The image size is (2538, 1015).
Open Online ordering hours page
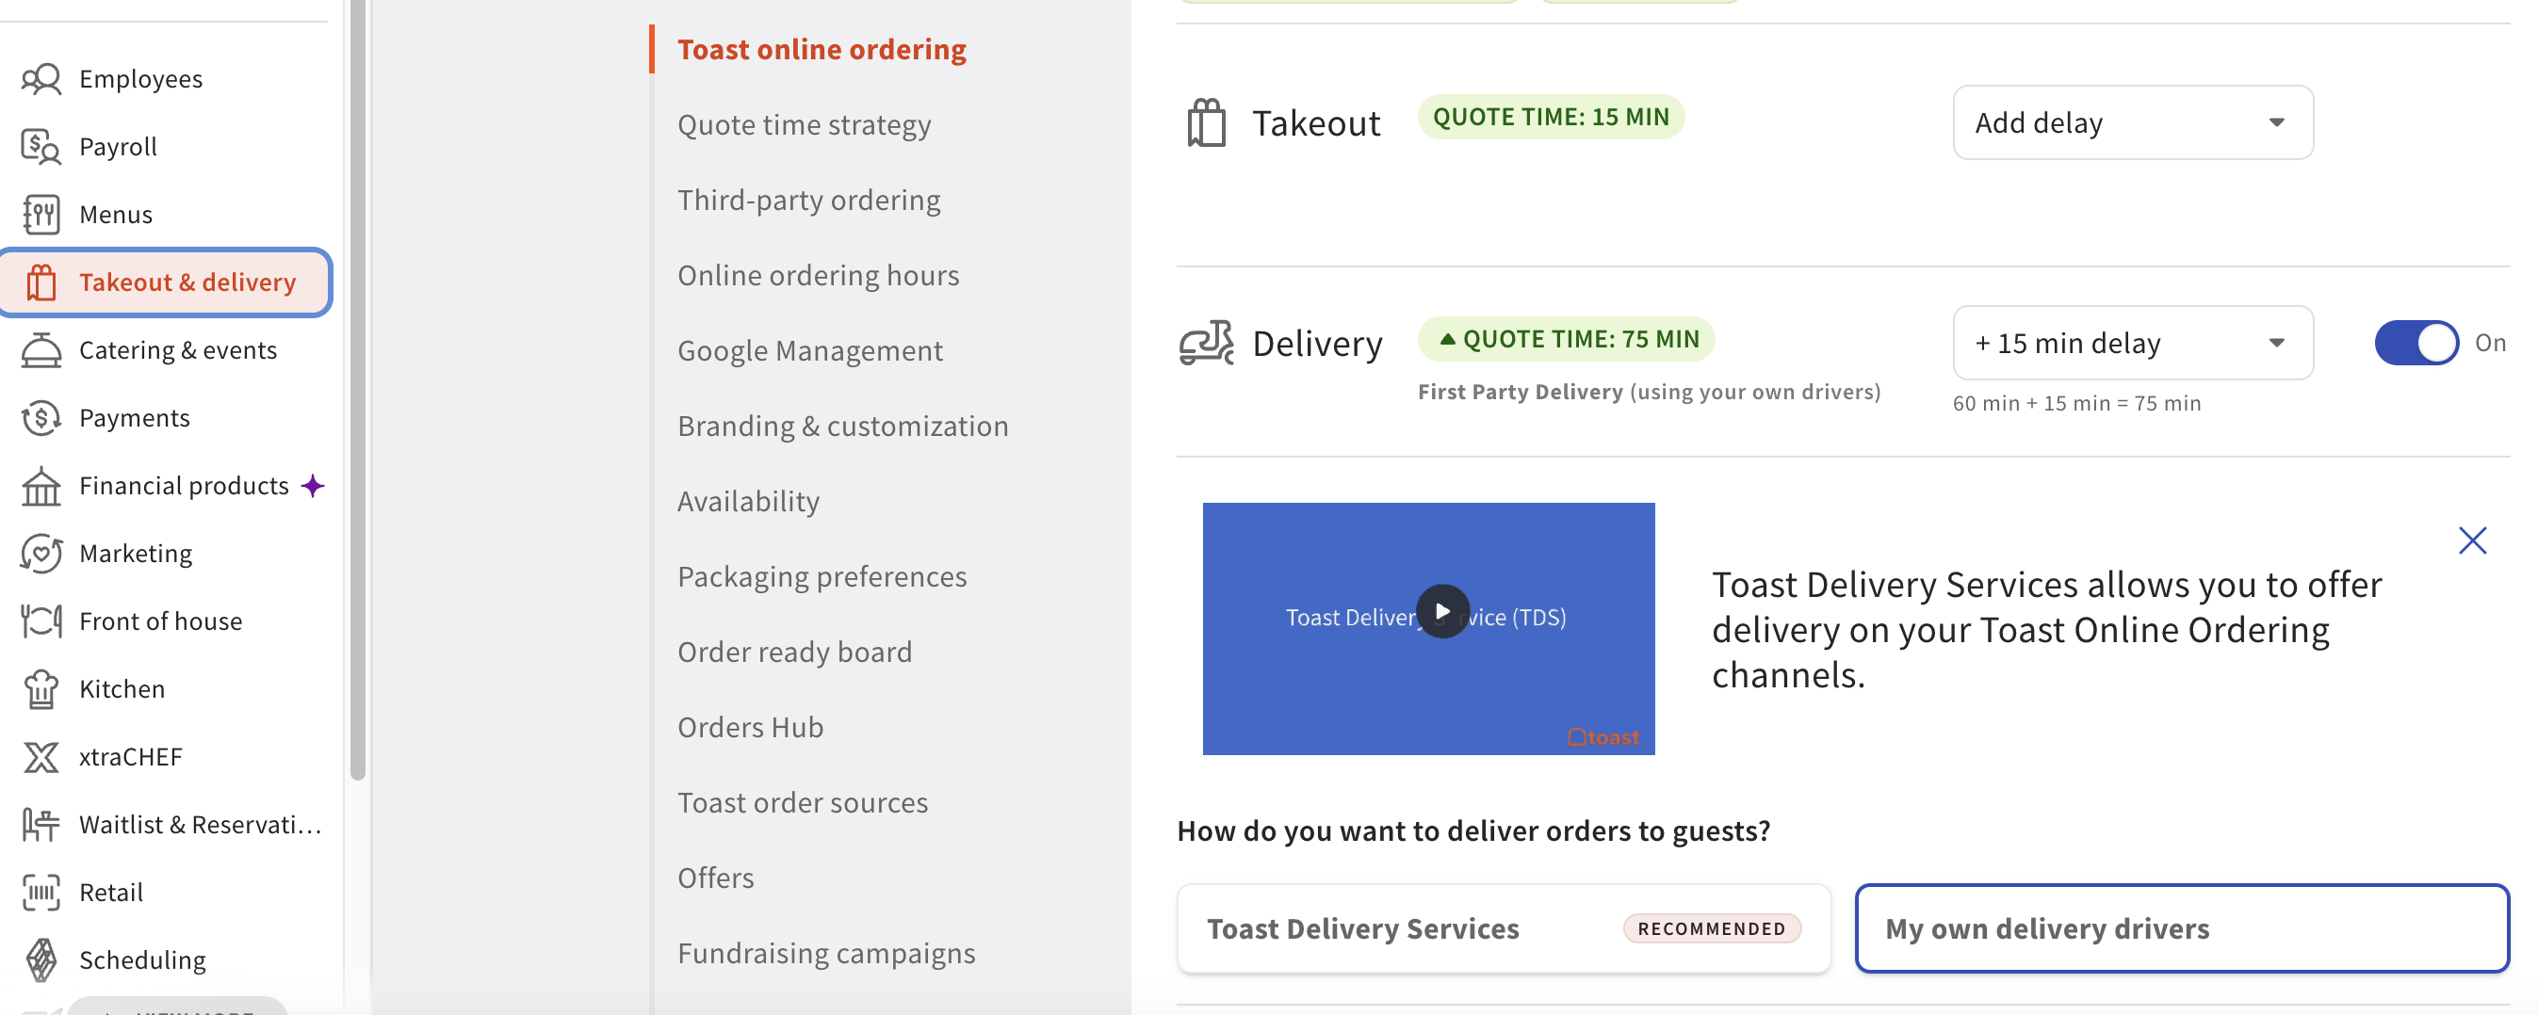pyautogui.click(x=818, y=276)
